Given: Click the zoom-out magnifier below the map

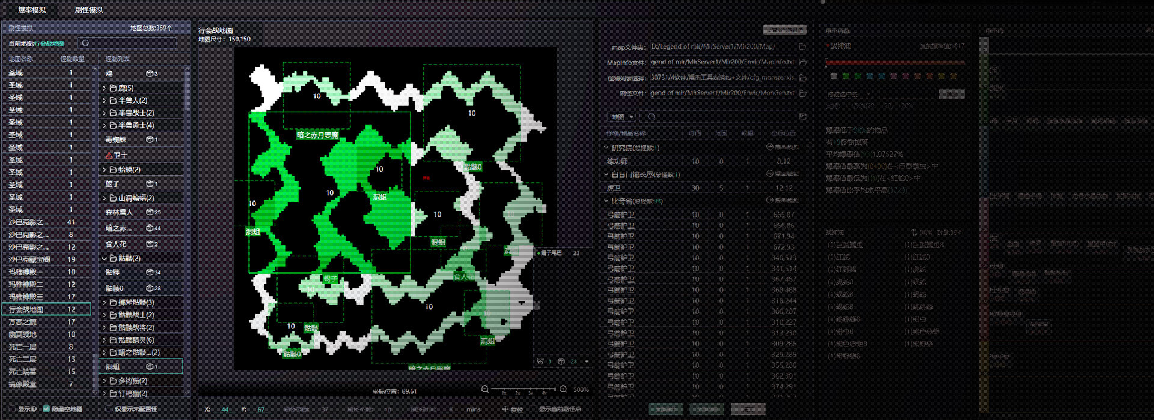Looking at the screenshot, I should coord(485,389).
